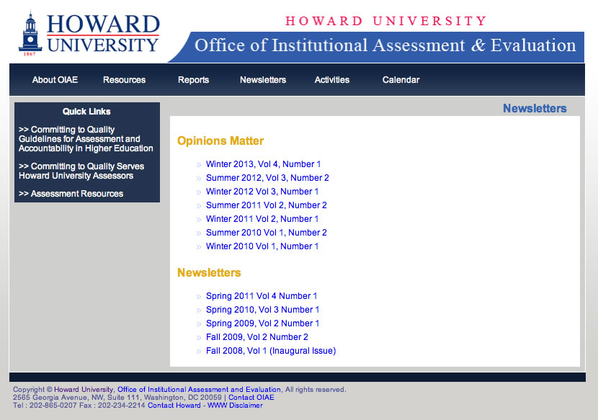Open Summer 2010 Vol 1, Number 2
This screenshot has height=420, width=598.
[x=266, y=233]
